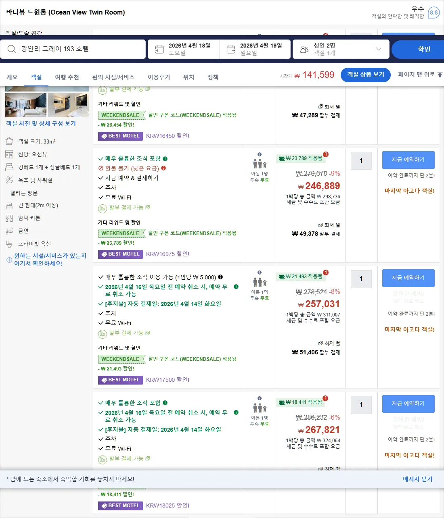Click the blackout curtain icon
The width and height of the screenshot is (444, 518).
[x=9, y=218]
